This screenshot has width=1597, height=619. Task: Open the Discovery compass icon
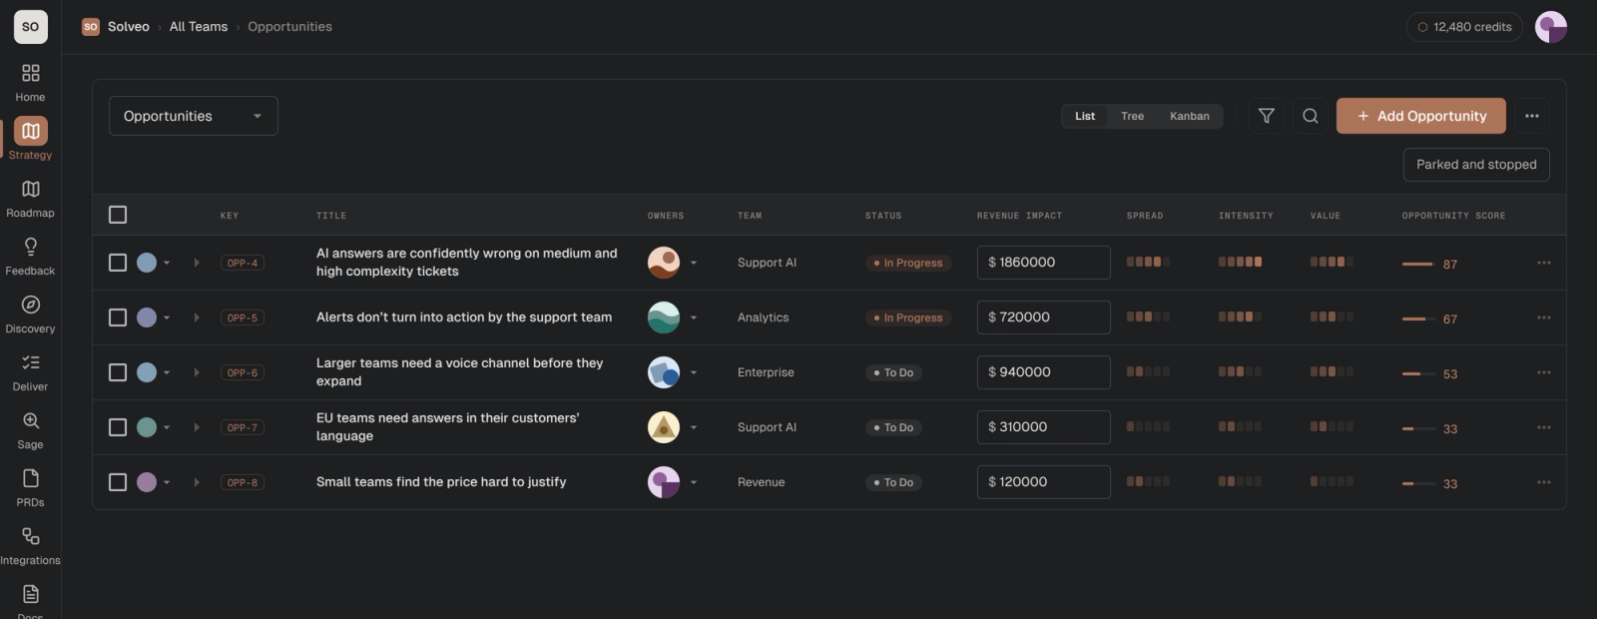point(31,305)
